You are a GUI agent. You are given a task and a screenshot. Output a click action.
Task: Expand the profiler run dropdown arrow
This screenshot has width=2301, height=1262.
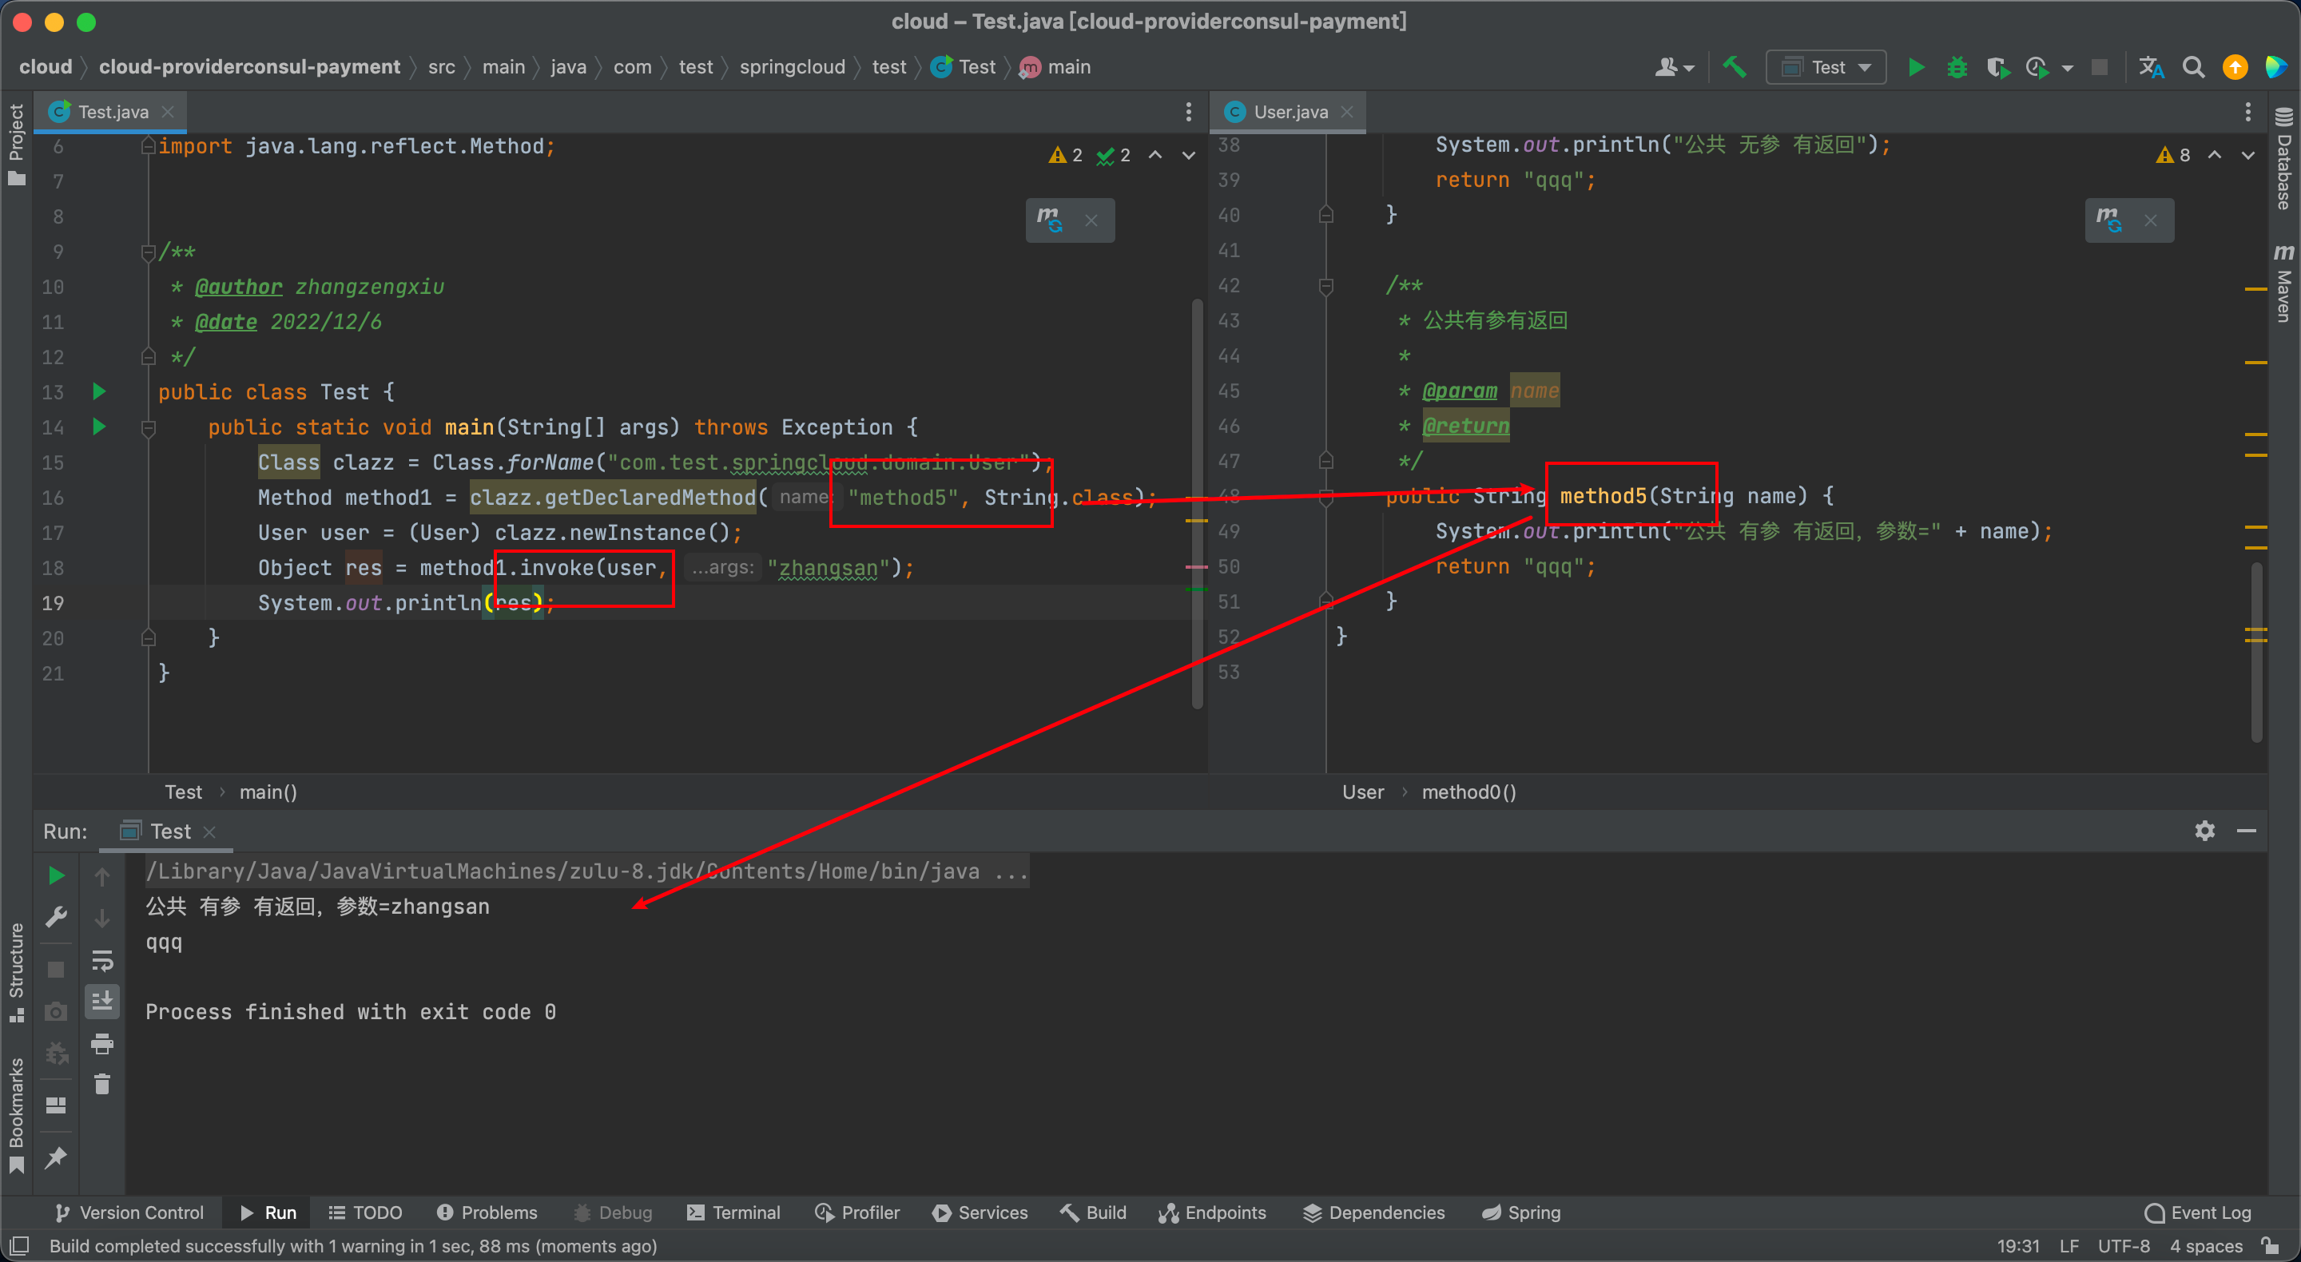[x=2067, y=68]
